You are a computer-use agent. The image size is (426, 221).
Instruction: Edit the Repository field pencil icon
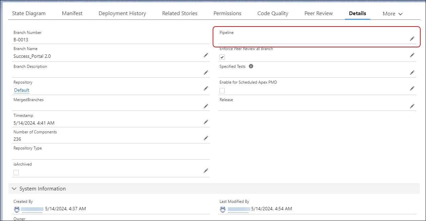tap(206, 88)
